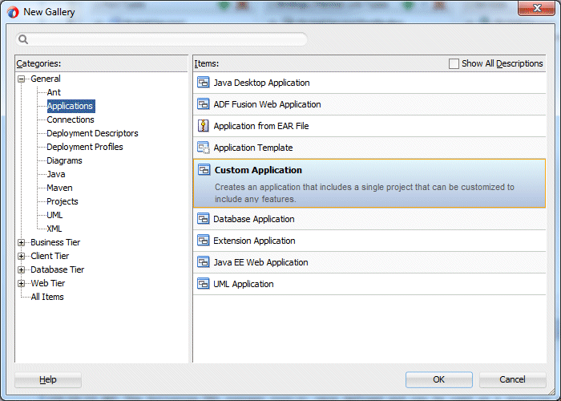Expand the Database Tier category
Viewport: 561px width, 401px height.
coord(22,269)
